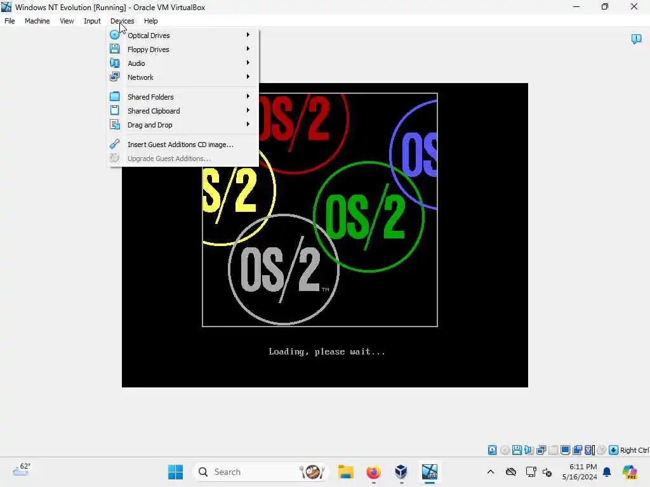Screen dimensions: 650x487
Task: Click the Floppy Drives diskette icon
Action: point(114,49)
